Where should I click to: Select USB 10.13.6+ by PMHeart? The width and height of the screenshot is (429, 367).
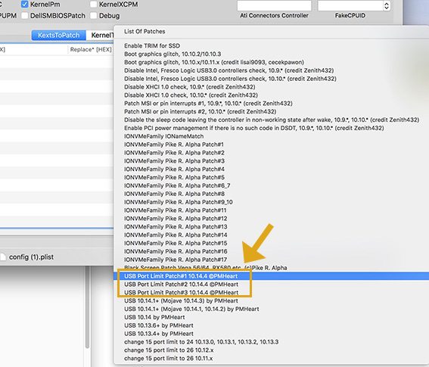point(272,325)
